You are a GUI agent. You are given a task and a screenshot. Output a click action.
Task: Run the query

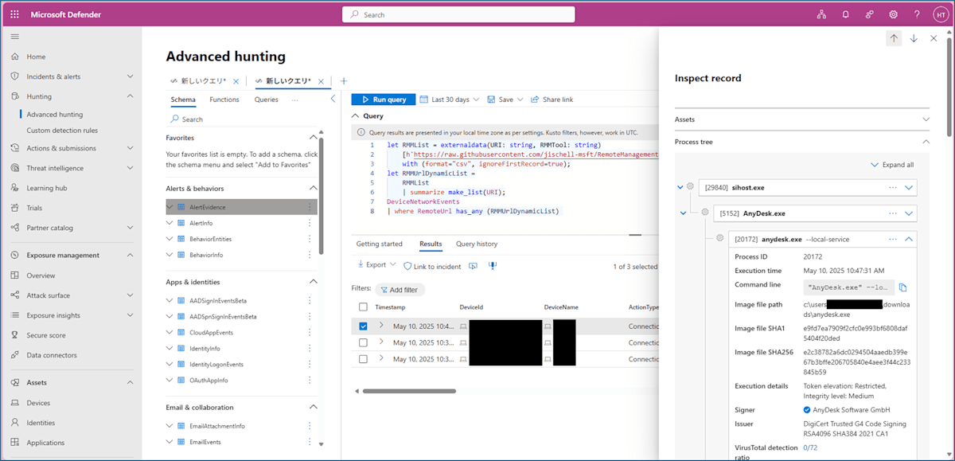tap(384, 100)
